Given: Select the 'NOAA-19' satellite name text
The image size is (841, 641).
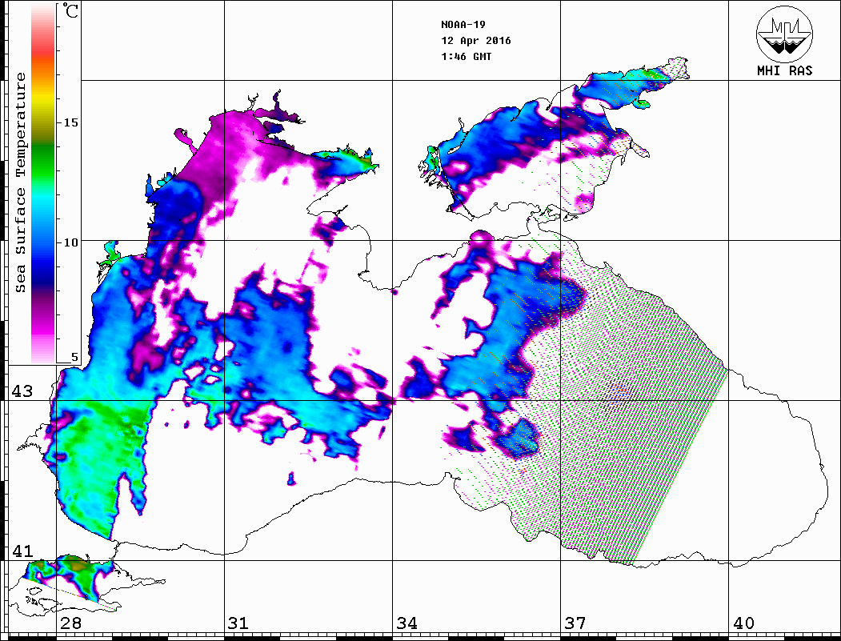Looking at the screenshot, I should coord(463,25).
